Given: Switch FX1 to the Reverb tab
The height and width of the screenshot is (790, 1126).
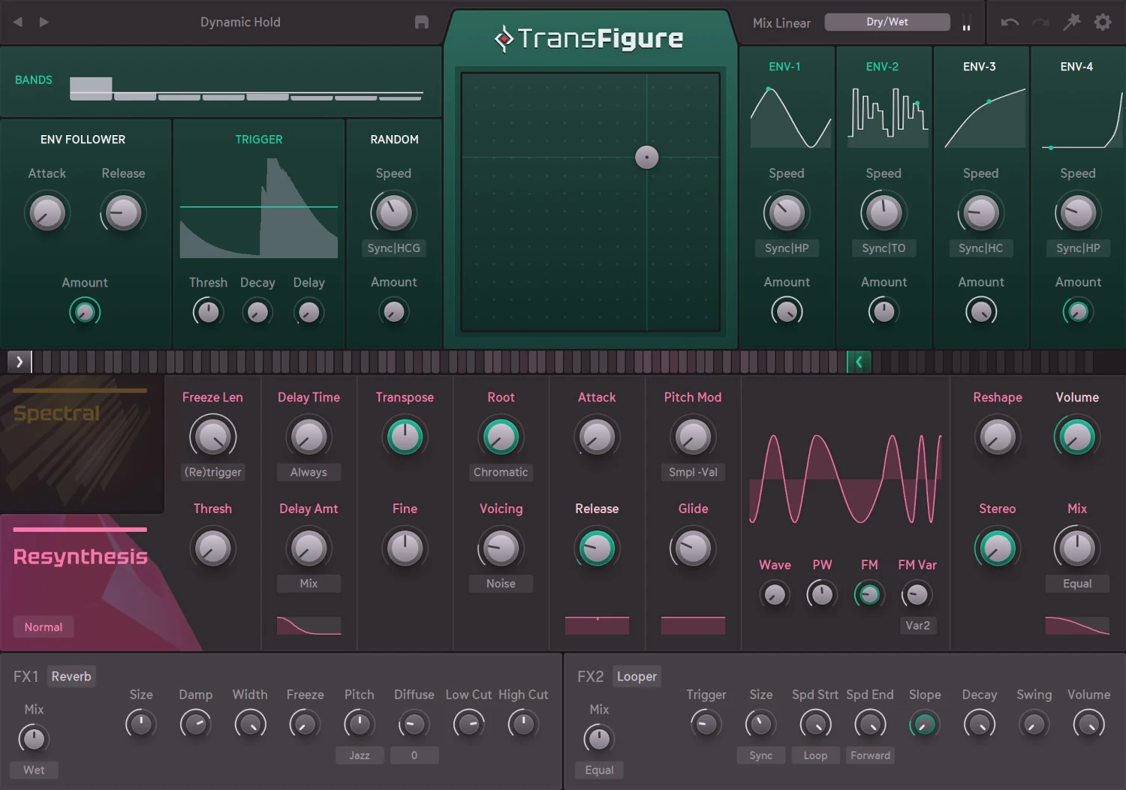Looking at the screenshot, I should 71,676.
